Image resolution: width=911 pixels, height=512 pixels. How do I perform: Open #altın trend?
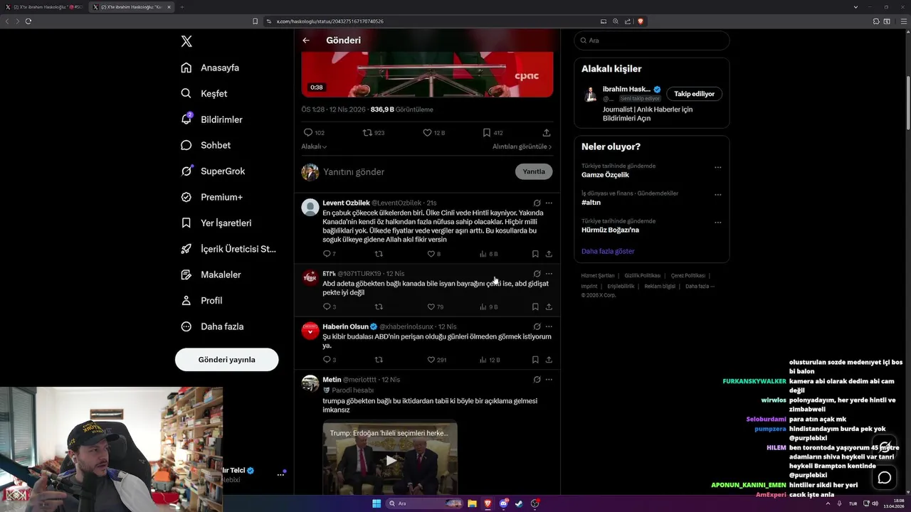(x=591, y=203)
